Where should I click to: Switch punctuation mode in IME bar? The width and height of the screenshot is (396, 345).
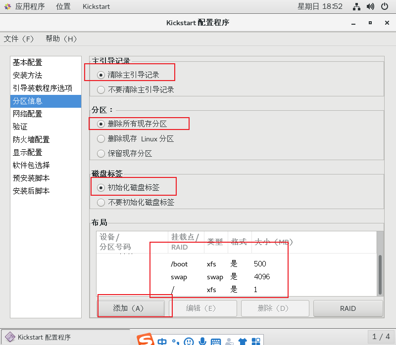pos(176,342)
